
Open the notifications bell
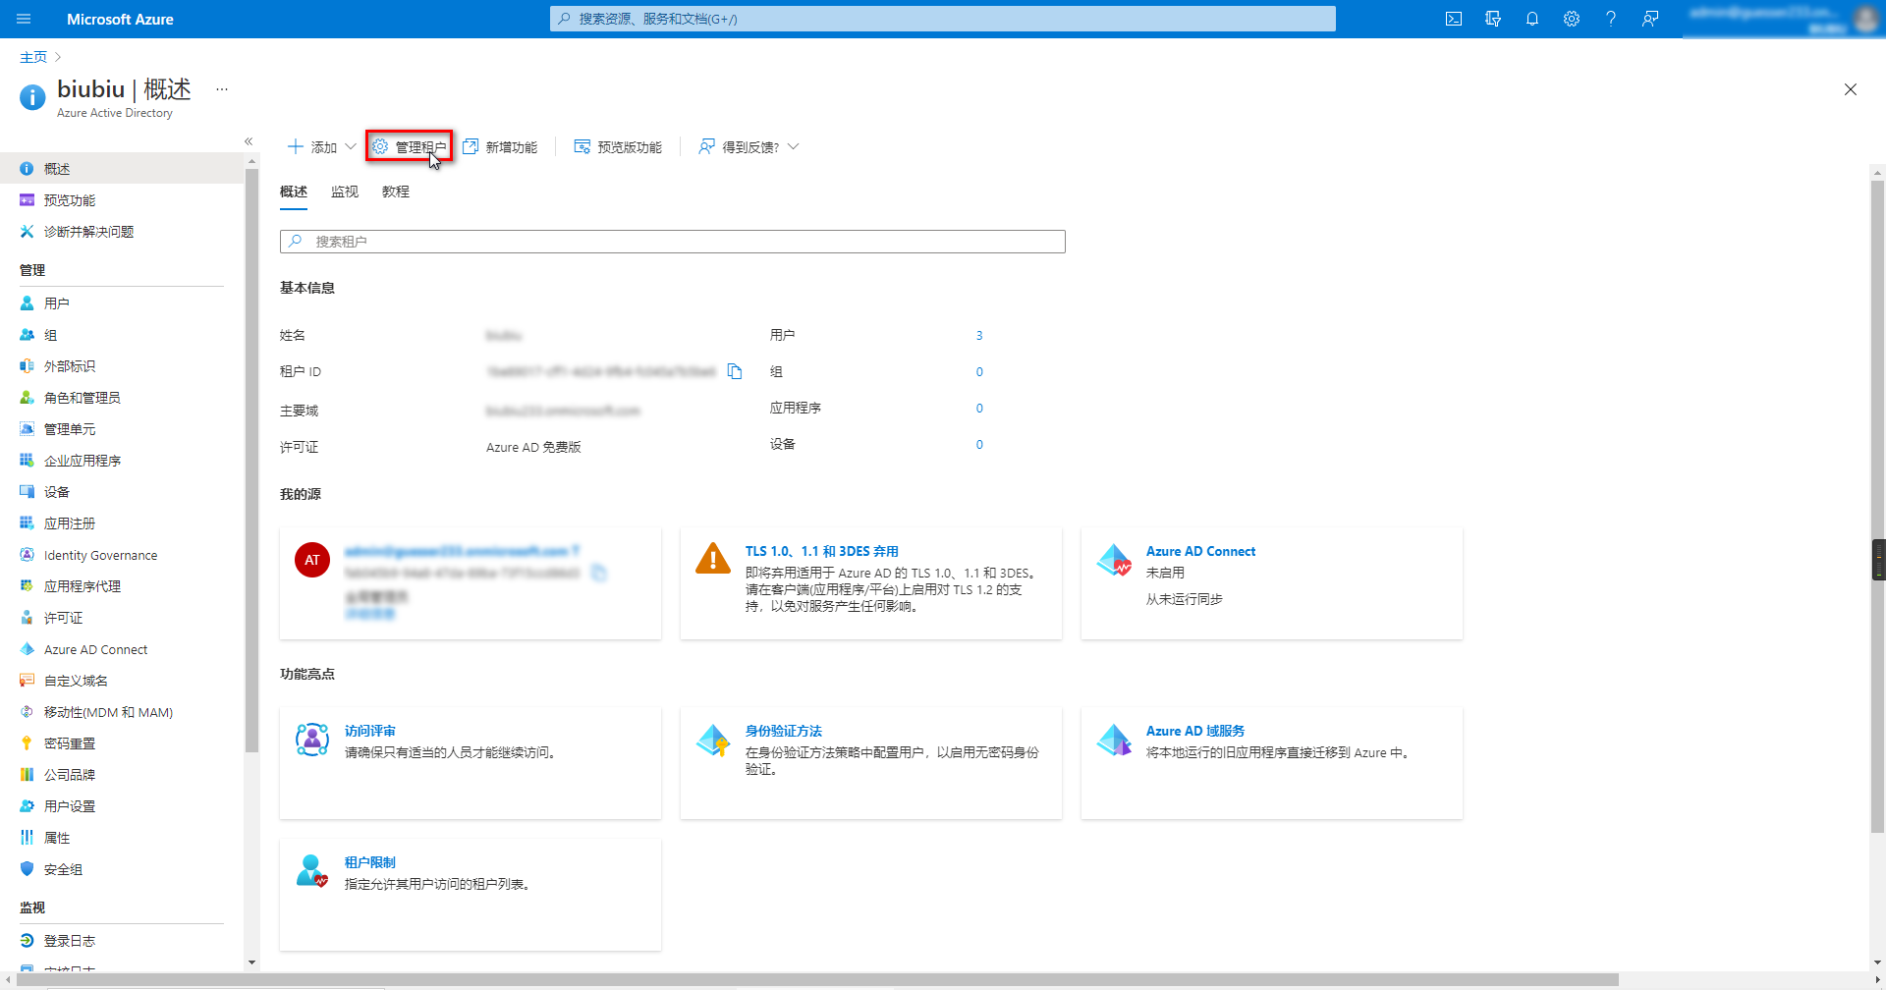pyautogui.click(x=1532, y=19)
